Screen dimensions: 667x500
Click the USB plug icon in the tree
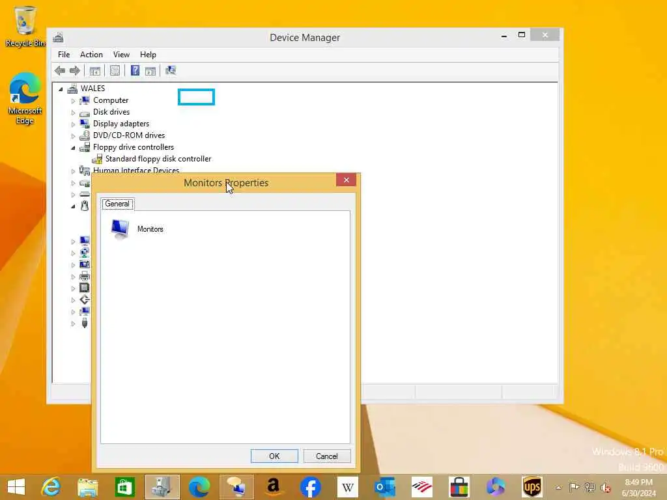click(85, 323)
